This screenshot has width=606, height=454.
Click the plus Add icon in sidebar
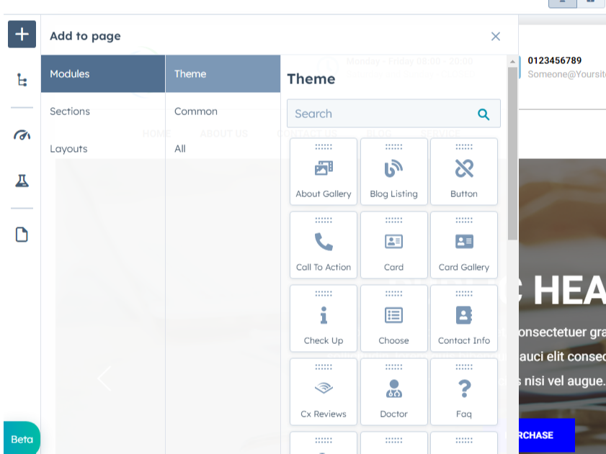(x=22, y=35)
